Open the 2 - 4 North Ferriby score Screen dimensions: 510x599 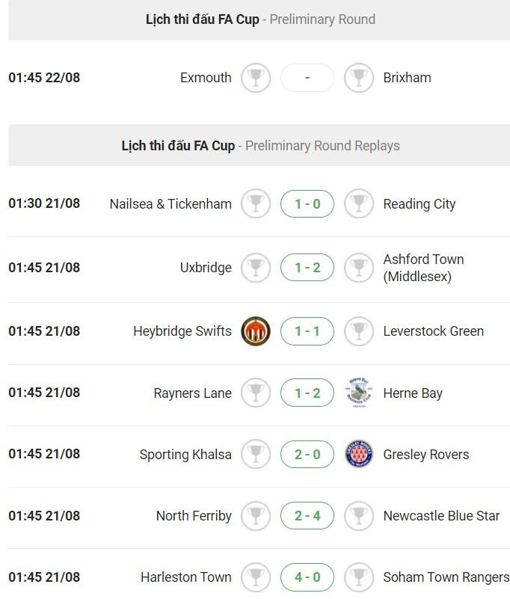(x=307, y=515)
